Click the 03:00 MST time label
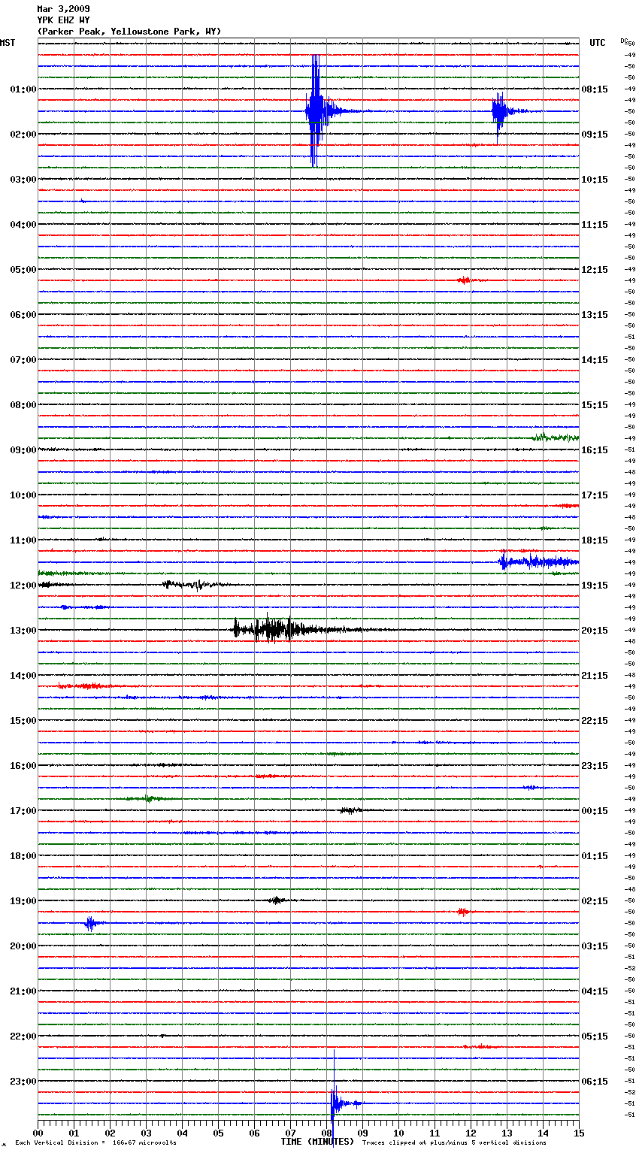 [x=23, y=180]
